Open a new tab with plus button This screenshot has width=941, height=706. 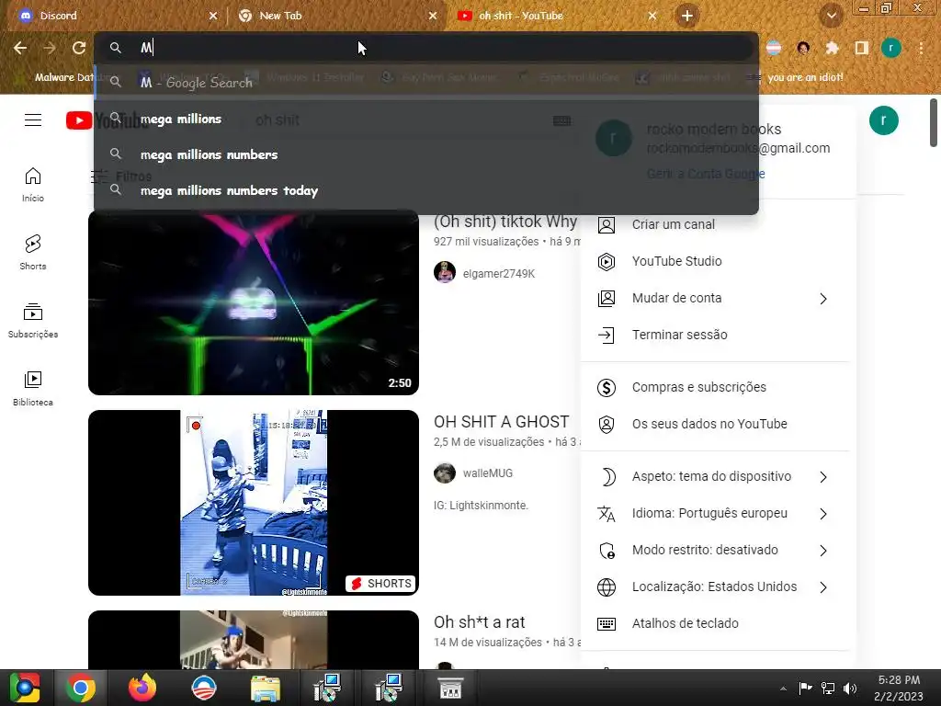pos(687,16)
